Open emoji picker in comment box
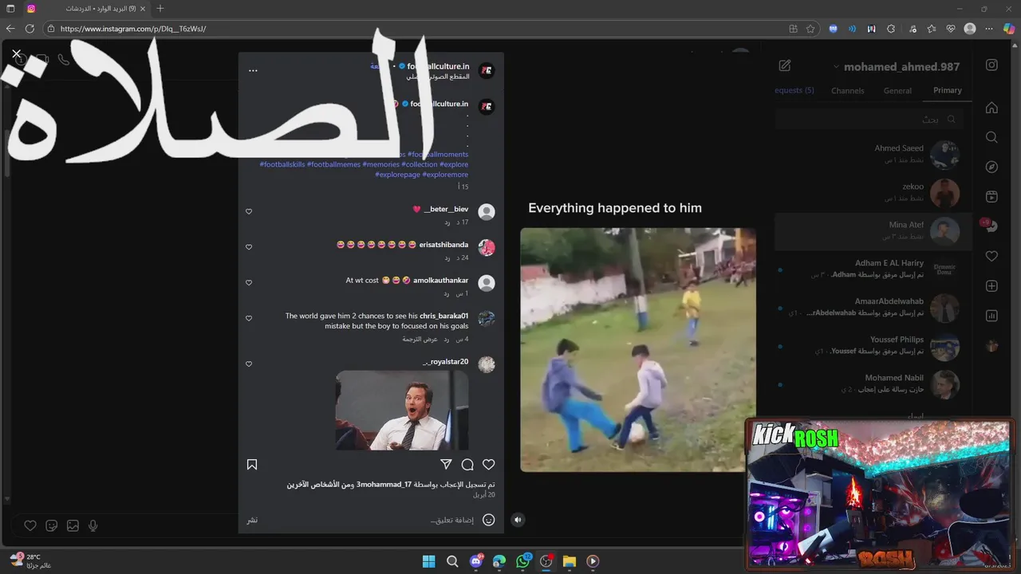Screen dimensions: 1021x574 (489, 520)
